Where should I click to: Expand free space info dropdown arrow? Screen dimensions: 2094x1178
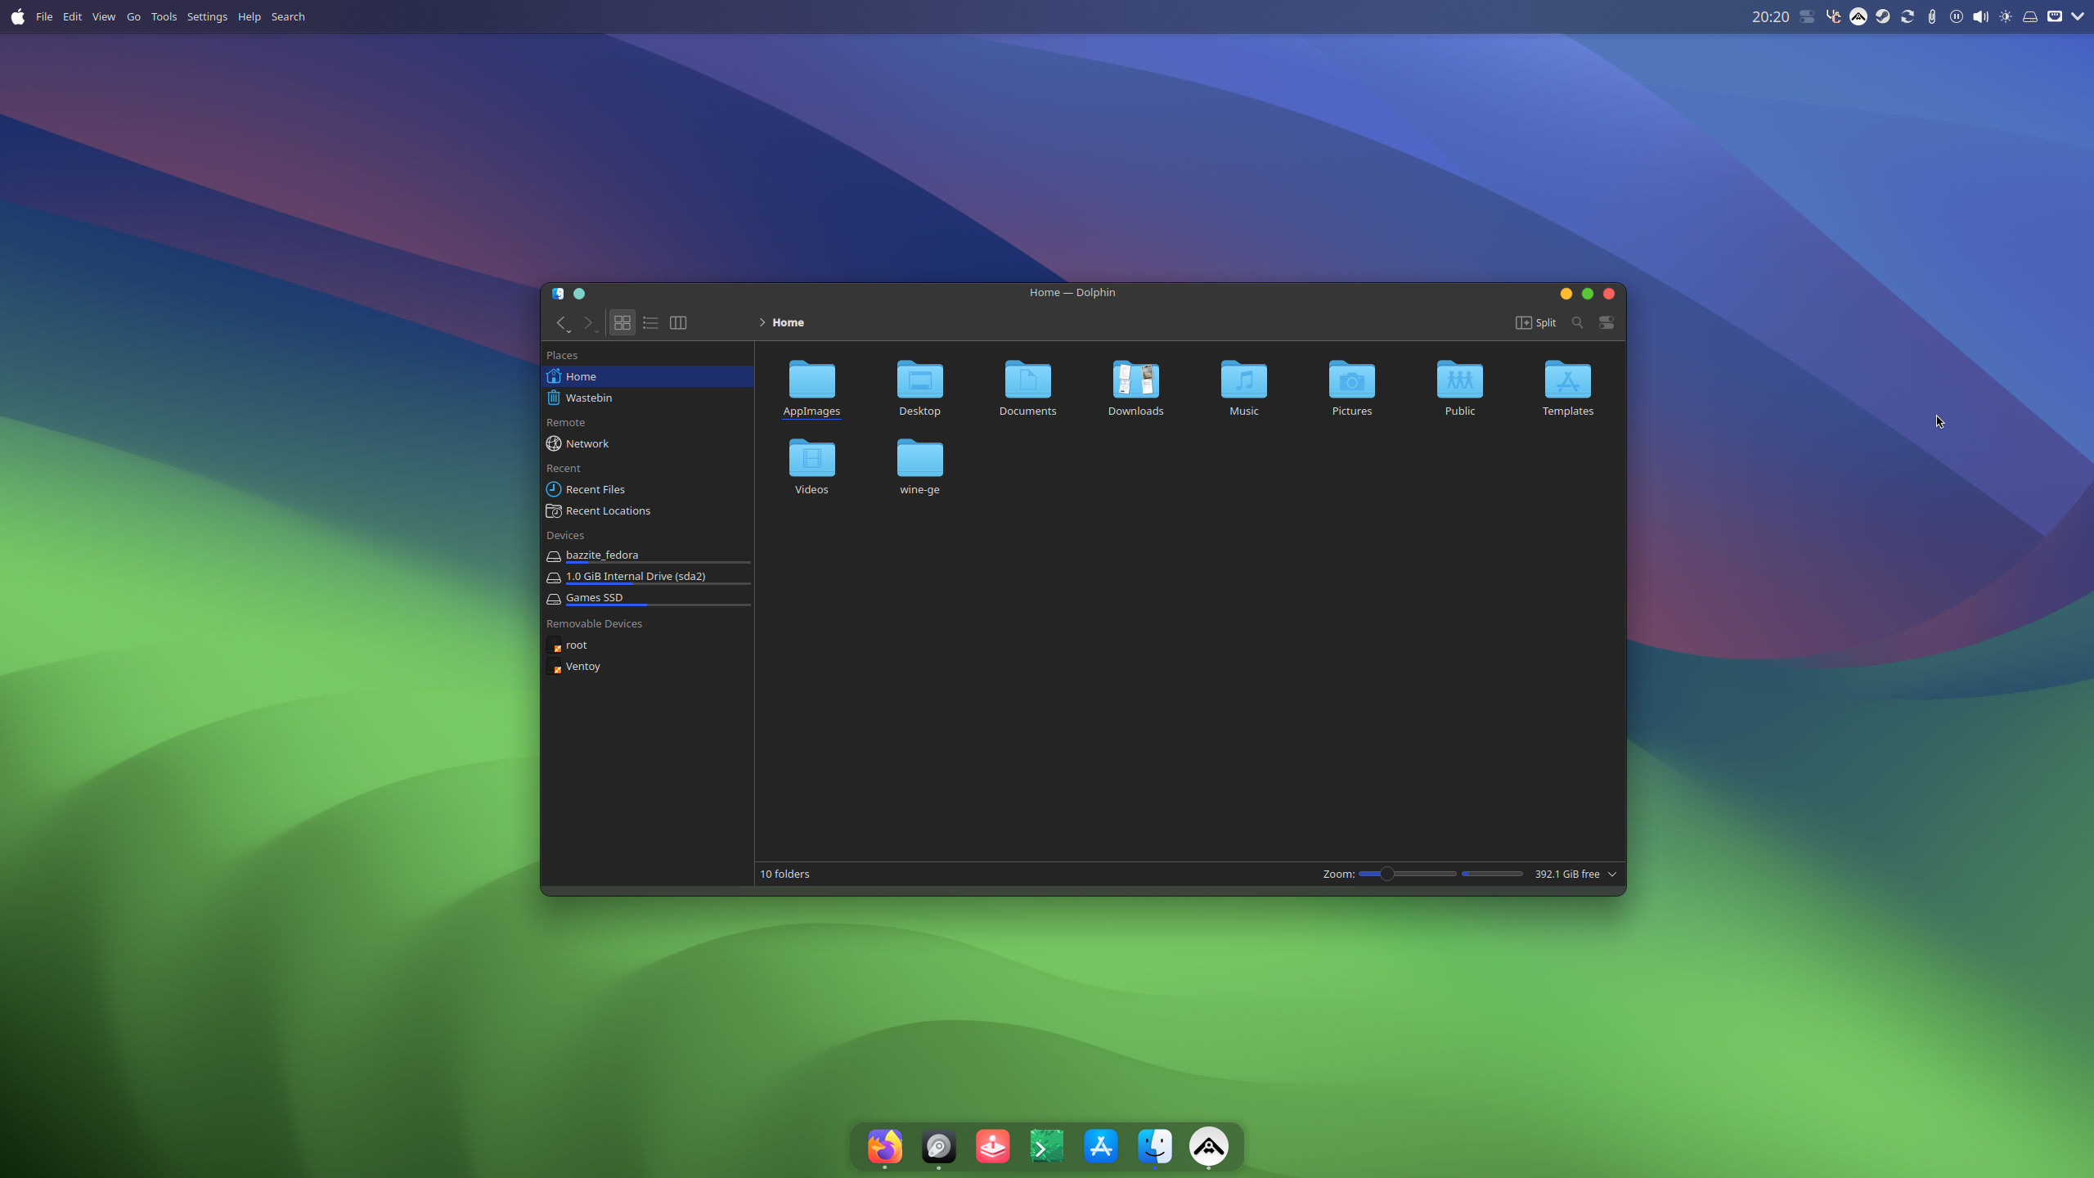pos(1612,874)
